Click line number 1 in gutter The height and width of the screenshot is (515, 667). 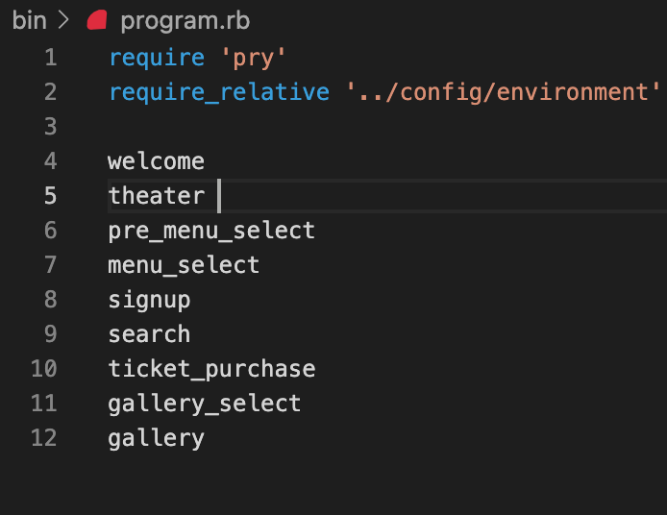49,58
